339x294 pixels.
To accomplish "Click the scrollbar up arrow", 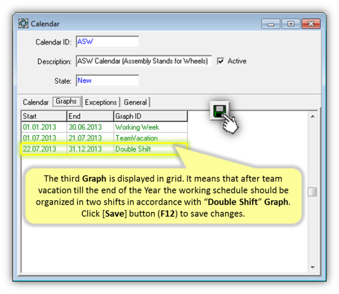I will (x=312, y=116).
